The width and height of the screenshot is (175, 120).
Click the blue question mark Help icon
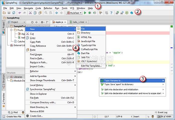[111, 13]
